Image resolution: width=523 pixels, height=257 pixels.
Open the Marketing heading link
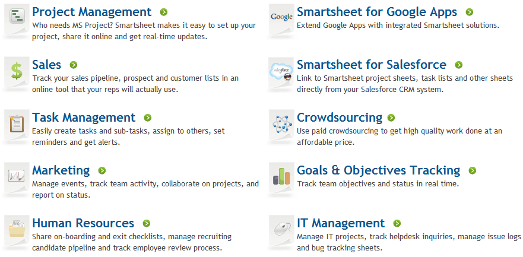click(x=61, y=171)
